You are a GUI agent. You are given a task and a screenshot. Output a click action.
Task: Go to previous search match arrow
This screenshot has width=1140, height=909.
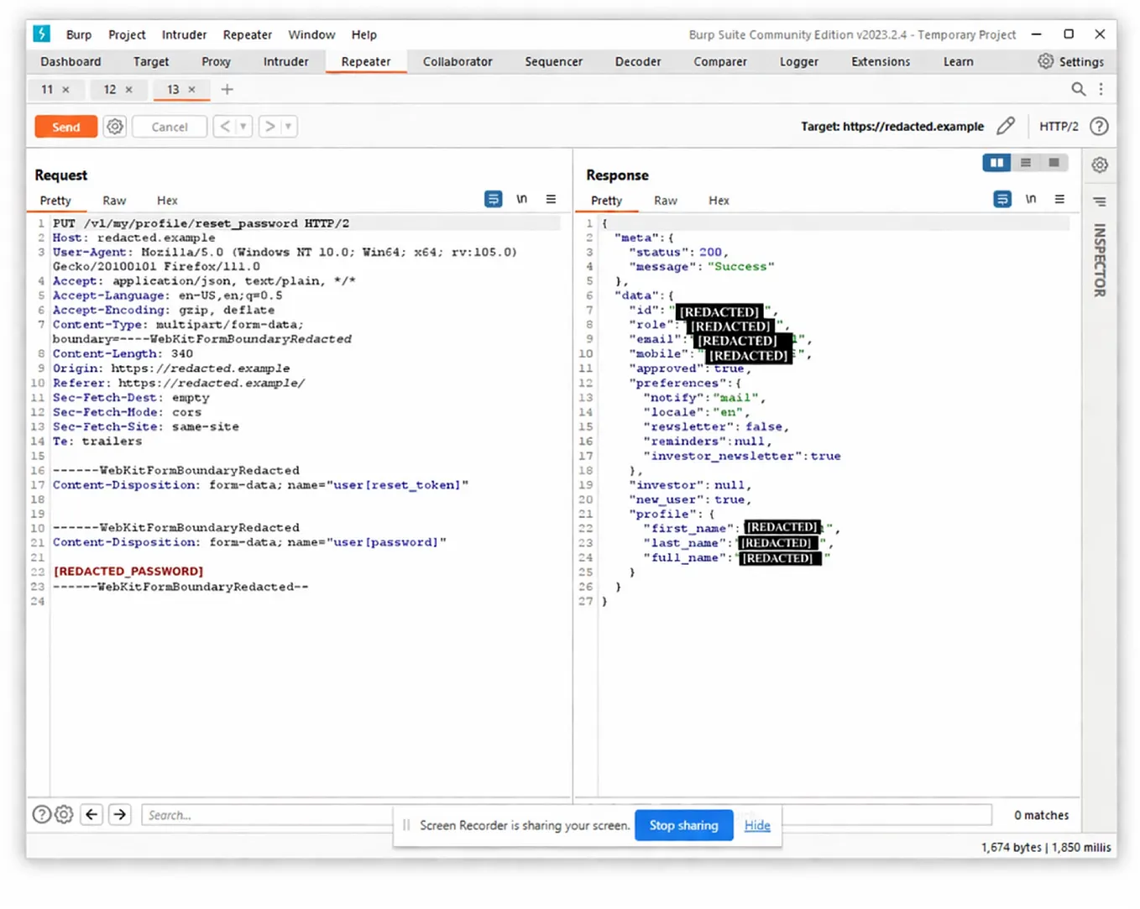[x=92, y=814]
